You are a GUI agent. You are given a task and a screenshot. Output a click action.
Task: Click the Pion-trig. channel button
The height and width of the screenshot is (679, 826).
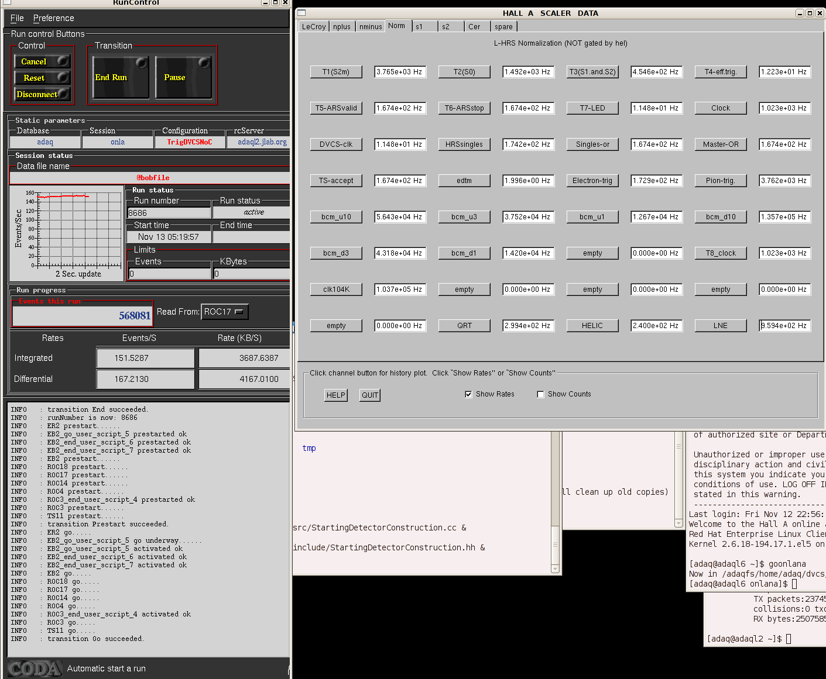pyautogui.click(x=721, y=181)
